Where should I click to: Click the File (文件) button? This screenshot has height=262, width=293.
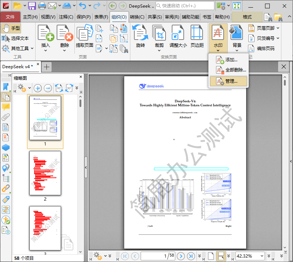[10, 17]
